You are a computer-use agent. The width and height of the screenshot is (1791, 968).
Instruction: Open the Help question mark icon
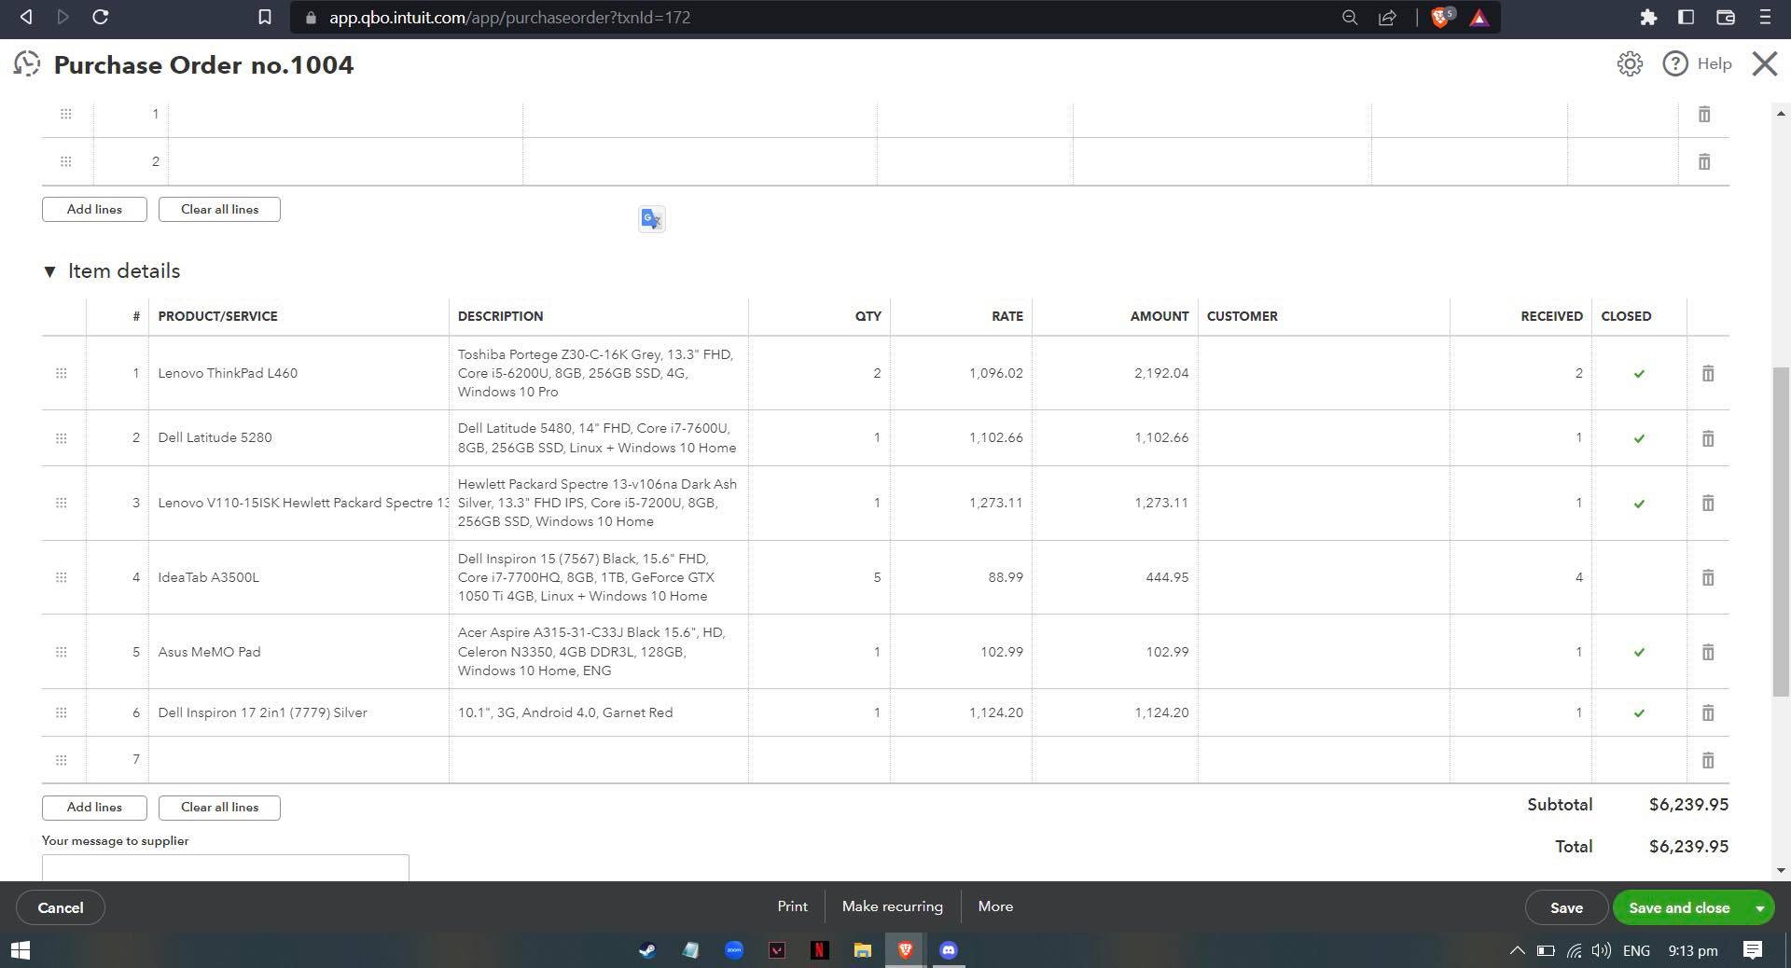tap(1675, 63)
